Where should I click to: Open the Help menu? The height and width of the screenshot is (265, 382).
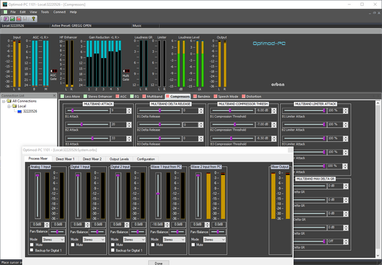[73, 12]
